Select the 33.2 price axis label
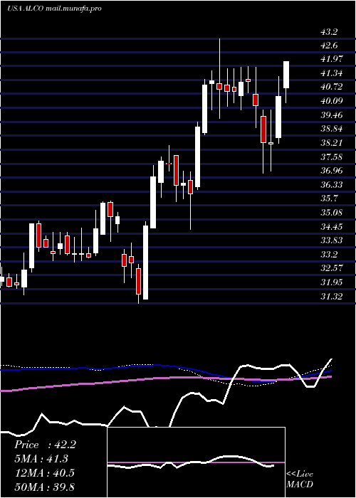The width and height of the screenshot is (356, 498). [329, 255]
